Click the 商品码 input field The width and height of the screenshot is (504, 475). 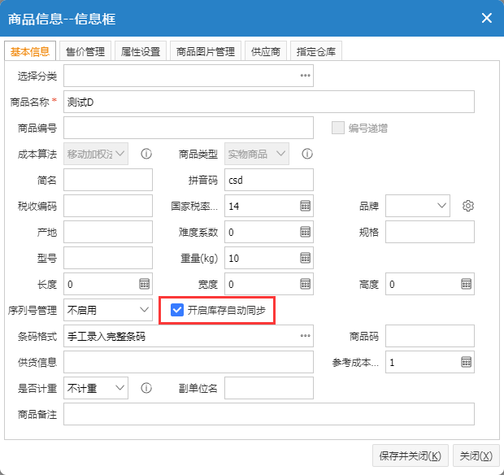430,336
